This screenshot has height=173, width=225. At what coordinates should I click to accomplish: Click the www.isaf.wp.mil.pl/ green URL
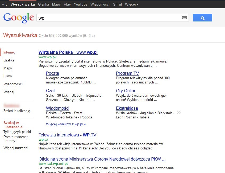pyautogui.click(x=53, y=163)
